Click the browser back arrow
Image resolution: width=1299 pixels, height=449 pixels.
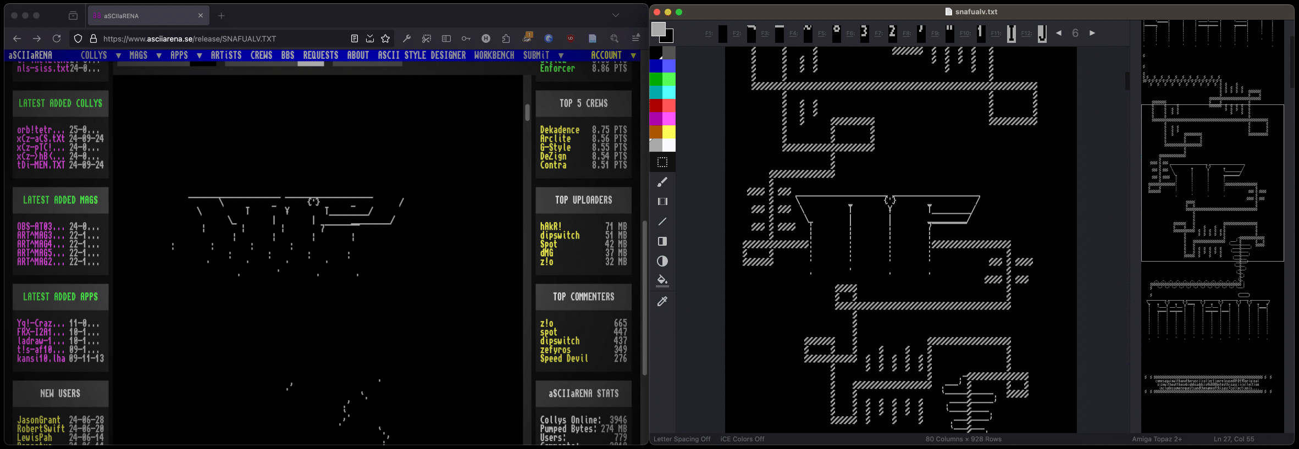coord(17,38)
